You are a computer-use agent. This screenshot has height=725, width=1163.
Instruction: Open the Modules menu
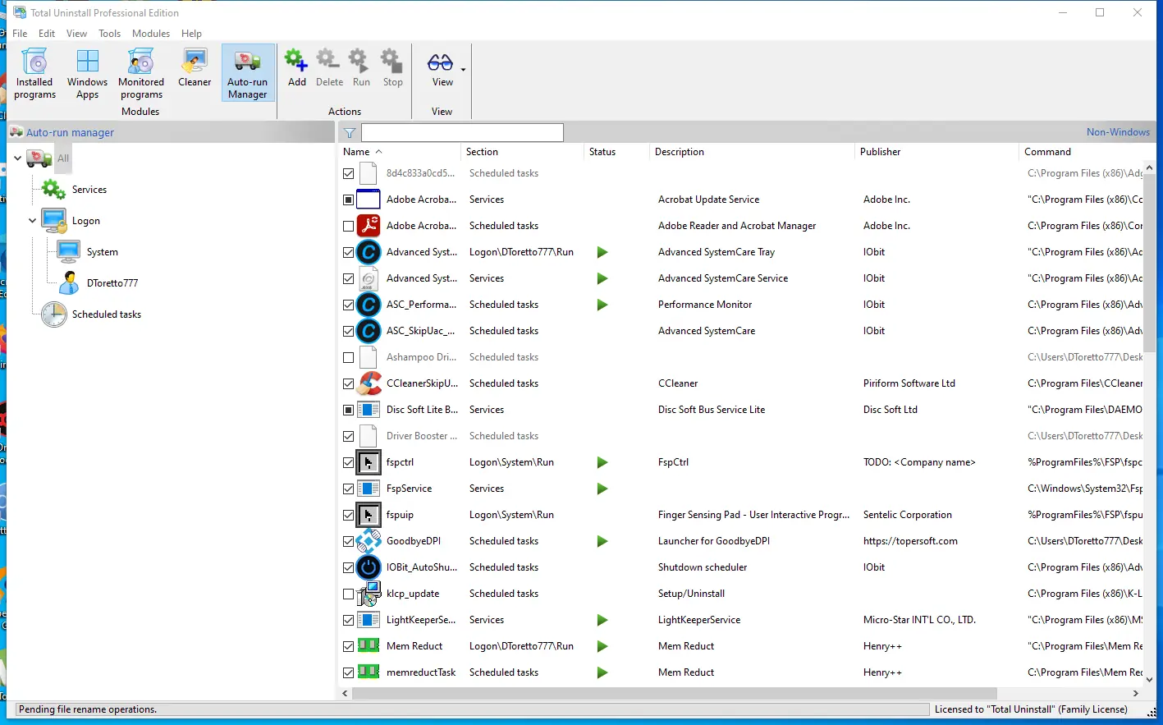click(x=151, y=34)
